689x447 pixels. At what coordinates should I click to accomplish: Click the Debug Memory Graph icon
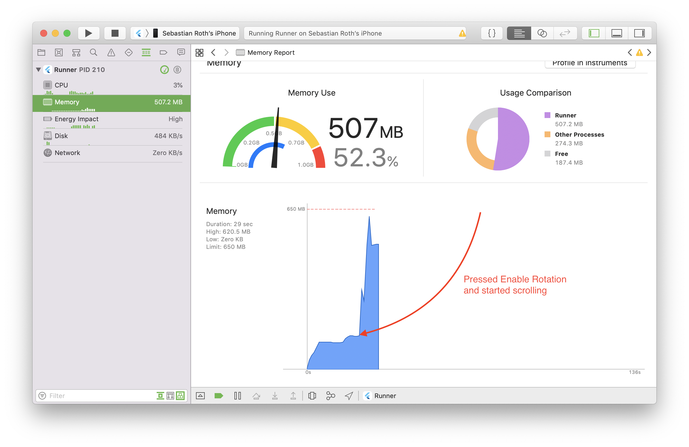pyautogui.click(x=331, y=395)
